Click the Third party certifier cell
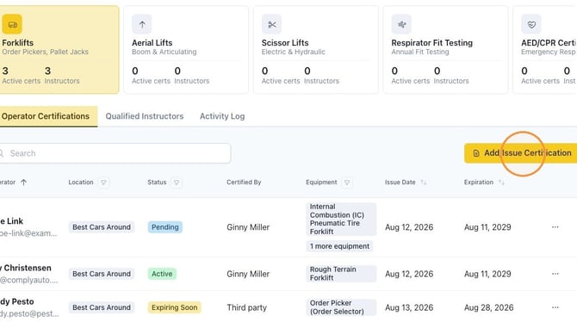 coord(246,307)
